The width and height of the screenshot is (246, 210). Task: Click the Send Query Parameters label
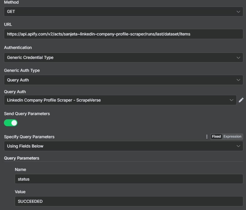(27, 114)
